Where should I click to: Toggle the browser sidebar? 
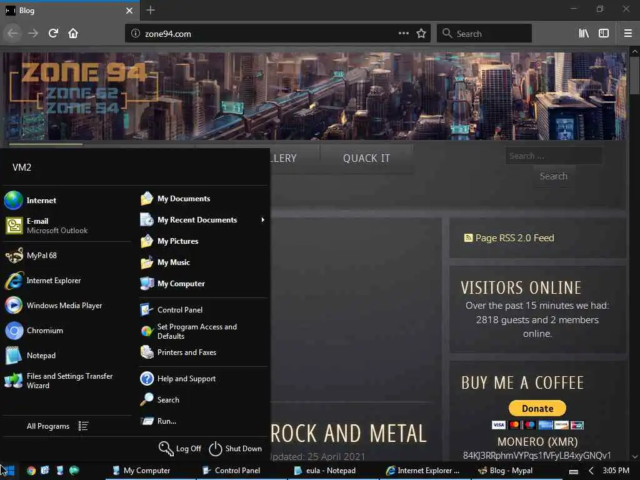604,34
